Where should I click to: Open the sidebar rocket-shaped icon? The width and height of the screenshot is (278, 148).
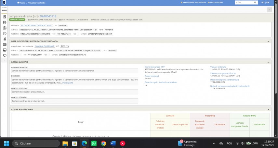(5, 39)
